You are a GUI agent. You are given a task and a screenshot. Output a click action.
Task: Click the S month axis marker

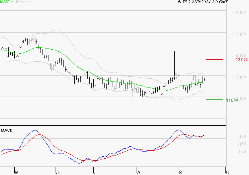click(180, 173)
